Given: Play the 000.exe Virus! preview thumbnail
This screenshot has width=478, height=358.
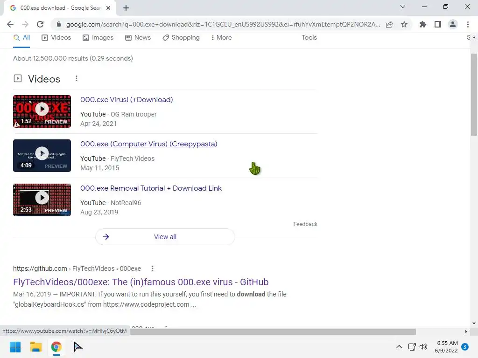Looking at the screenshot, I should (x=42, y=111).
